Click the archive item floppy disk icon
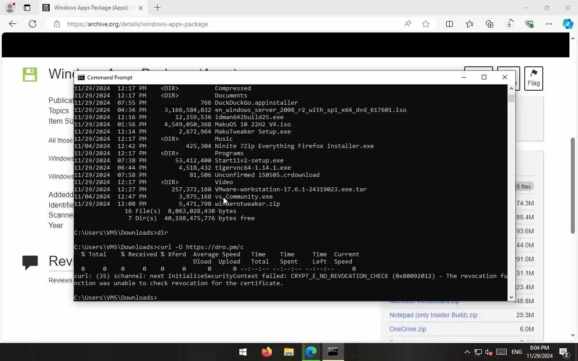Image resolution: width=578 pixels, height=361 pixels. (30, 74)
